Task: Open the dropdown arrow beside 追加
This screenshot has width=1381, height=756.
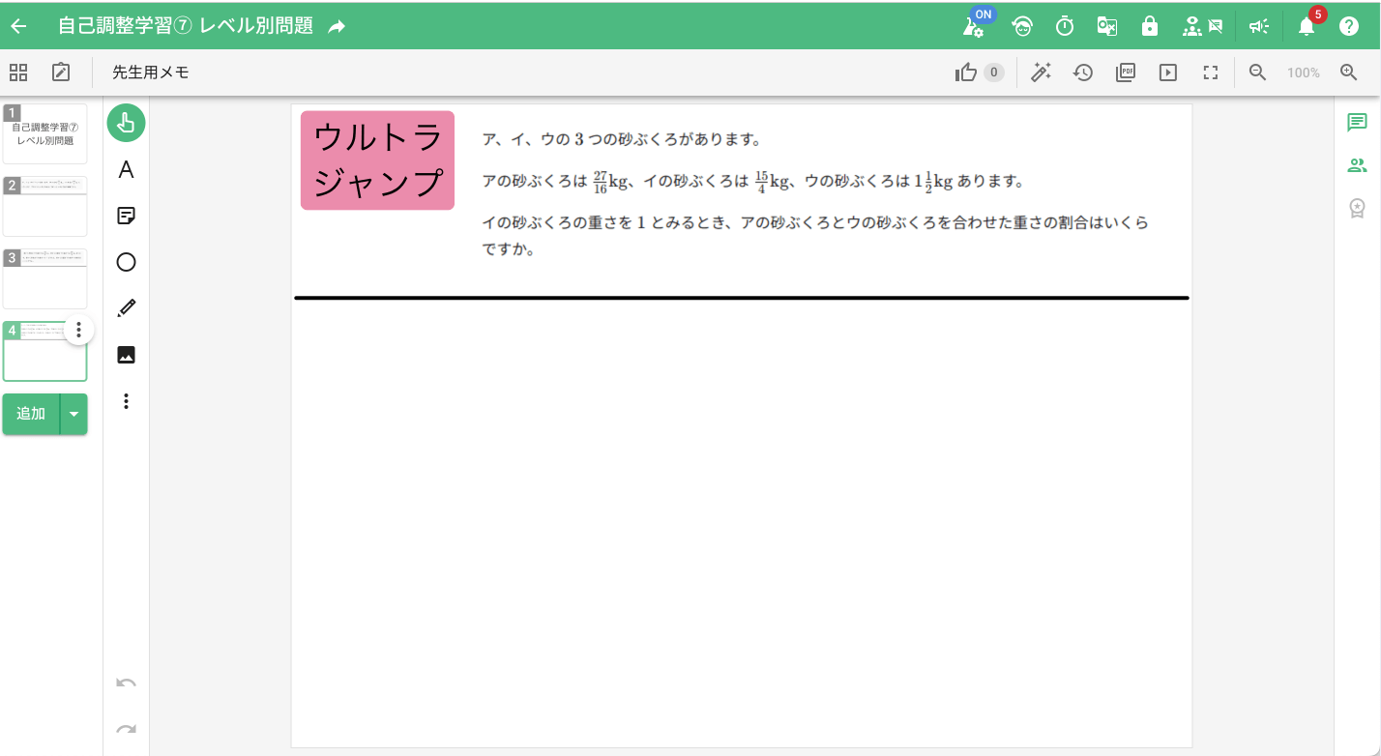Action: tap(74, 414)
